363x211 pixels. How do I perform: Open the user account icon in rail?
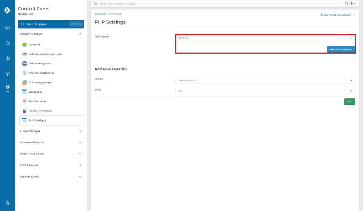[7, 58]
